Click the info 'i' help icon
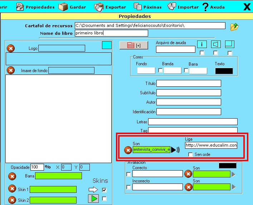 coord(202,44)
